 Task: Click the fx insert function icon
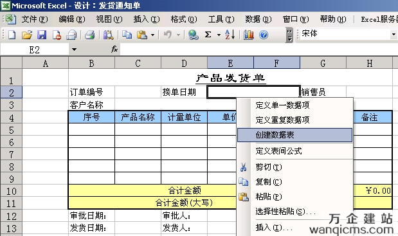(x=114, y=50)
